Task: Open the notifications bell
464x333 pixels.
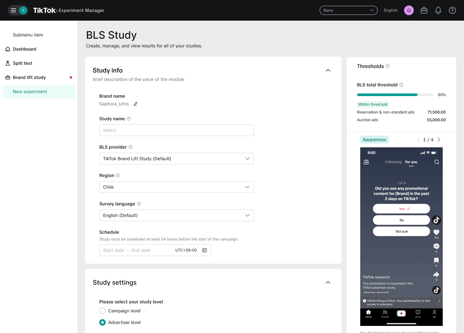Action: click(x=438, y=10)
